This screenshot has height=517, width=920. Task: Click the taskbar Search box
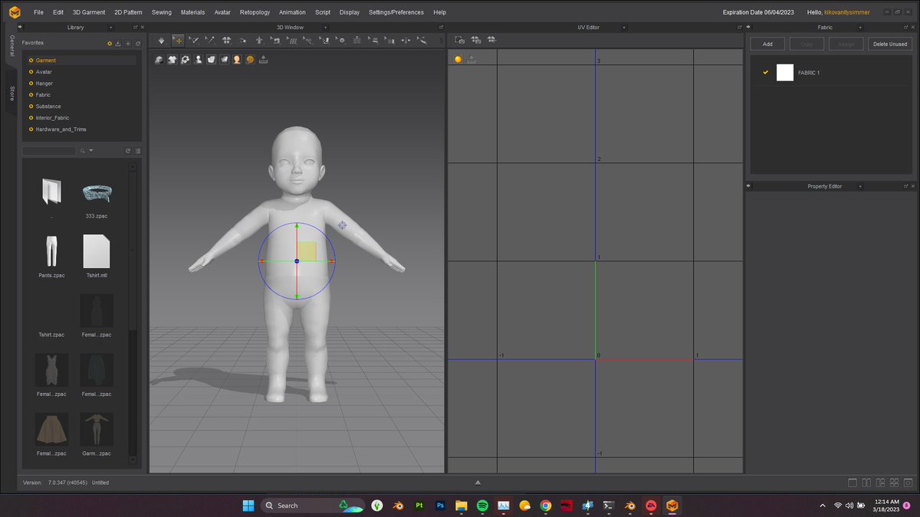coord(311,506)
